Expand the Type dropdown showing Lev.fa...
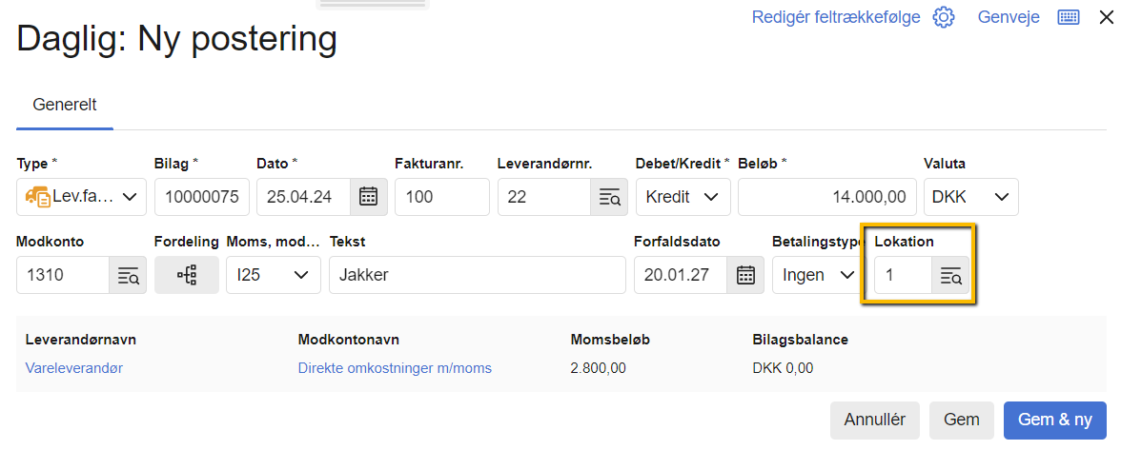The image size is (1121, 450). [x=81, y=197]
